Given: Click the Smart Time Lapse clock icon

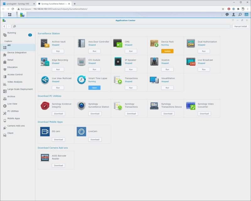Looking at the screenshot, I should (81, 80).
